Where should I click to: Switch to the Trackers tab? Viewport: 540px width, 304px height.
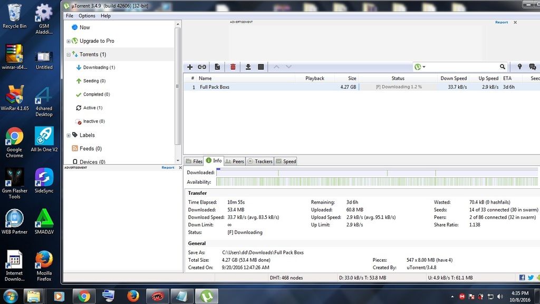point(260,161)
